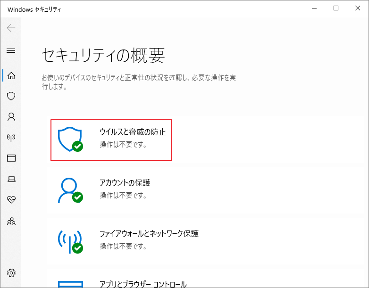Open Firewall & network antenna sidebar icon
The width and height of the screenshot is (369, 288).
click(x=11, y=138)
